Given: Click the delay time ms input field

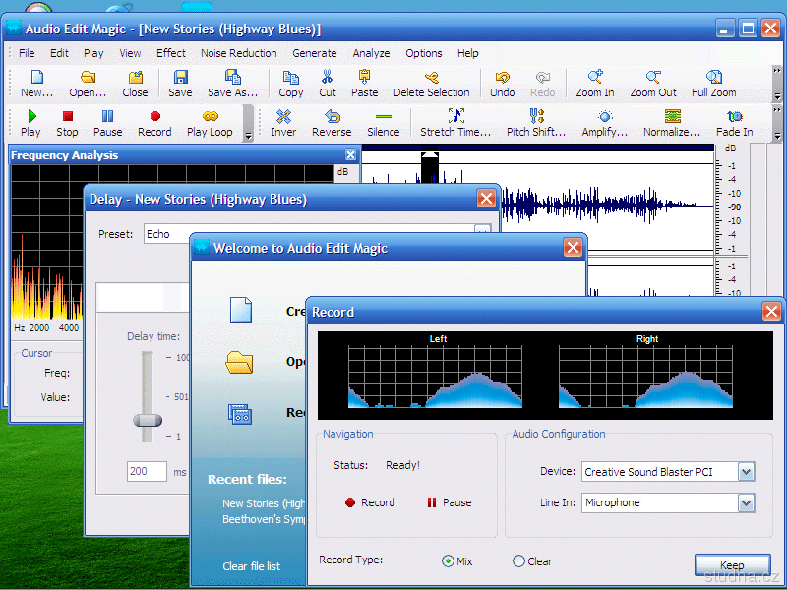Looking at the screenshot, I should pyautogui.click(x=147, y=472).
